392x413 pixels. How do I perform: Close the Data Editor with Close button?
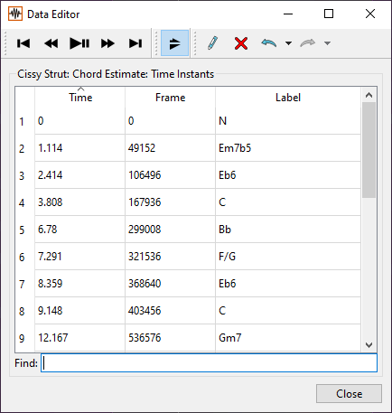click(349, 393)
